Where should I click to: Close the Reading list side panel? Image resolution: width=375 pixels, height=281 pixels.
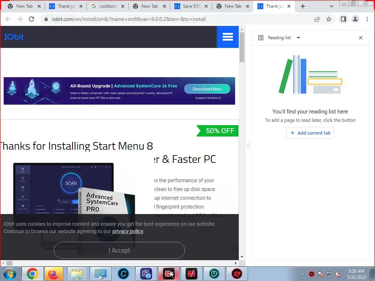[x=361, y=38]
